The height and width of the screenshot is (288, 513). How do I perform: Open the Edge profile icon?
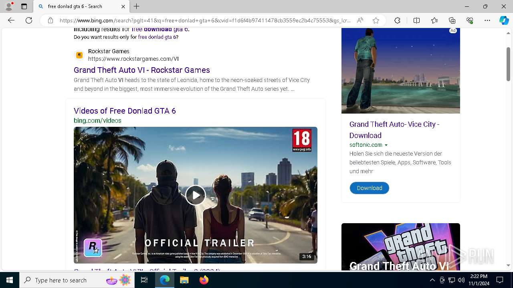pyautogui.click(x=8, y=6)
